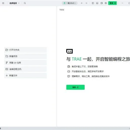Toggle the left sidebar layout icon
The height and width of the screenshot is (130, 130).
pos(93,3)
